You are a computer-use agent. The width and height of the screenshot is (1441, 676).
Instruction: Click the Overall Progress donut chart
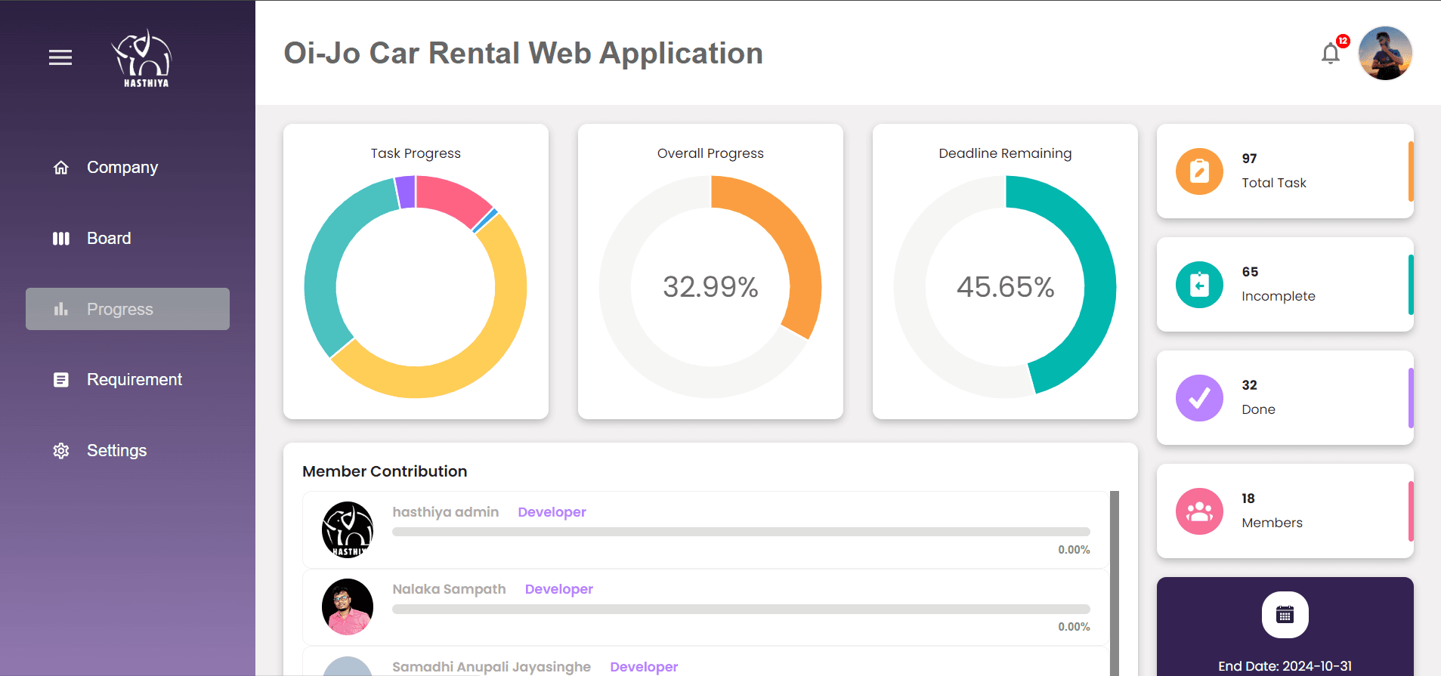[710, 287]
